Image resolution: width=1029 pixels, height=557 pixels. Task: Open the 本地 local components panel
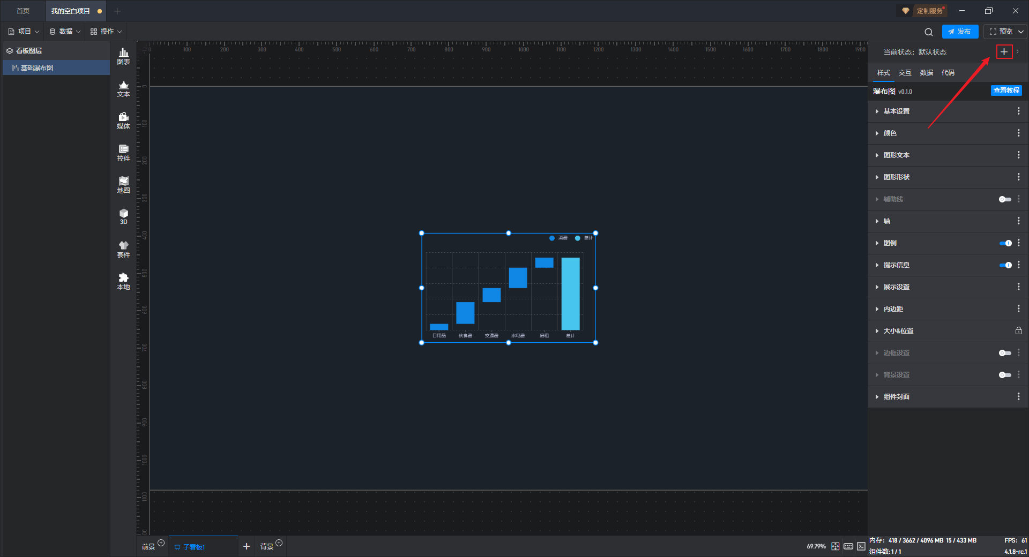[123, 281]
